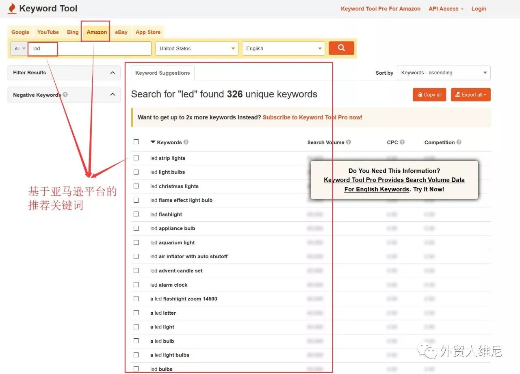Click Keyword Tool Pro Provides Search Volume link
The width and height of the screenshot is (520, 374).
coord(394,184)
